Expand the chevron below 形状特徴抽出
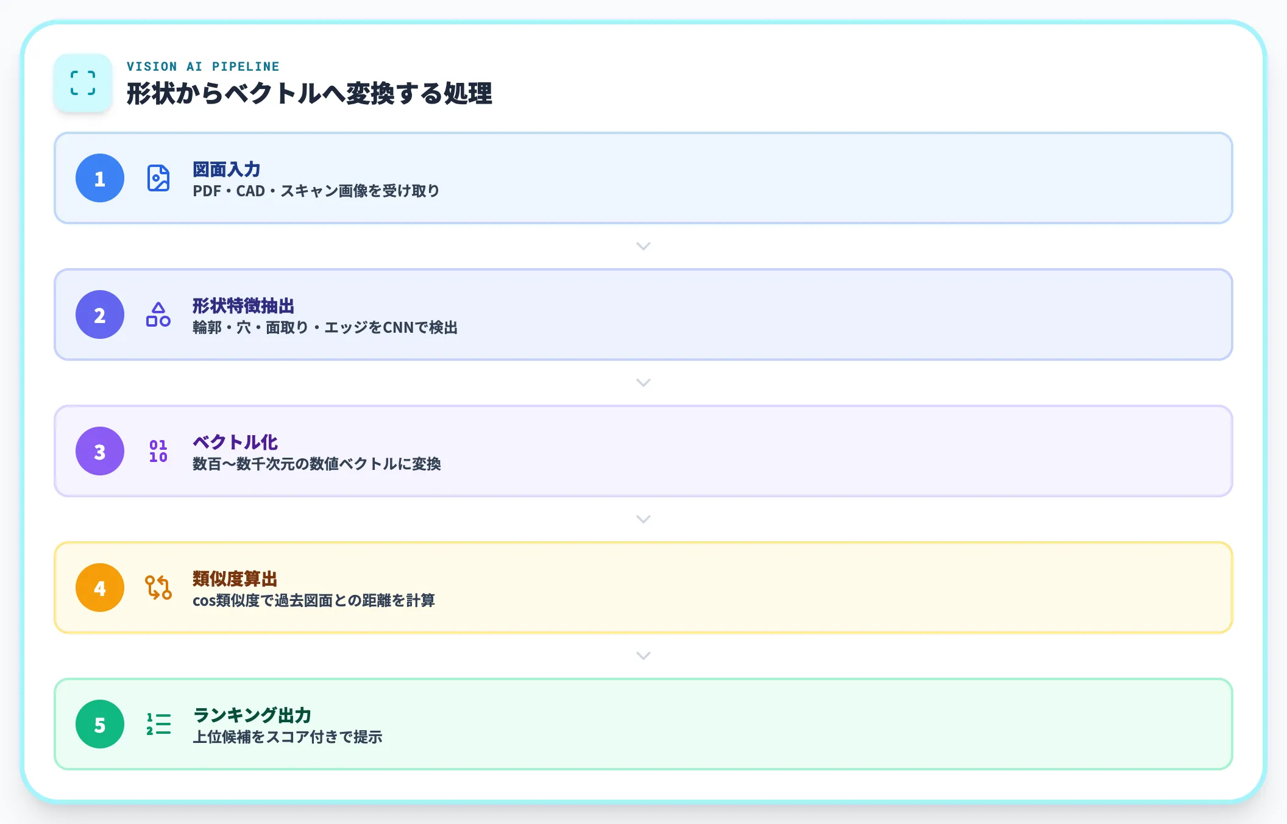 pyautogui.click(x=643, y=383)
